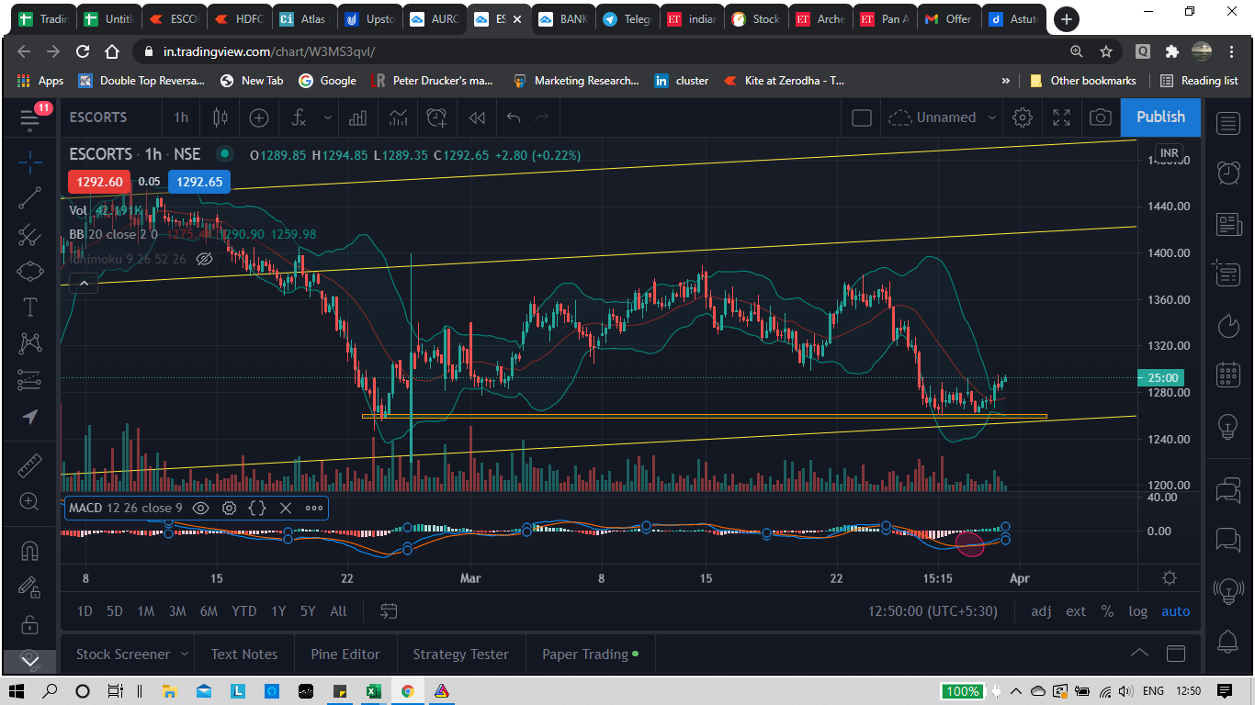Viewport: 1255px width, 705px height.
Task: Open MACD more options menu
Action: (314, 508)
